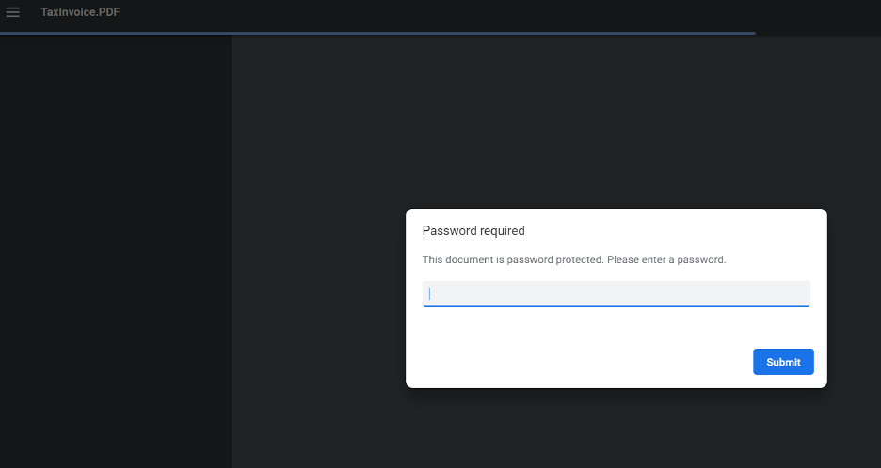
Task: Submit the entered password
Action: 783,362
